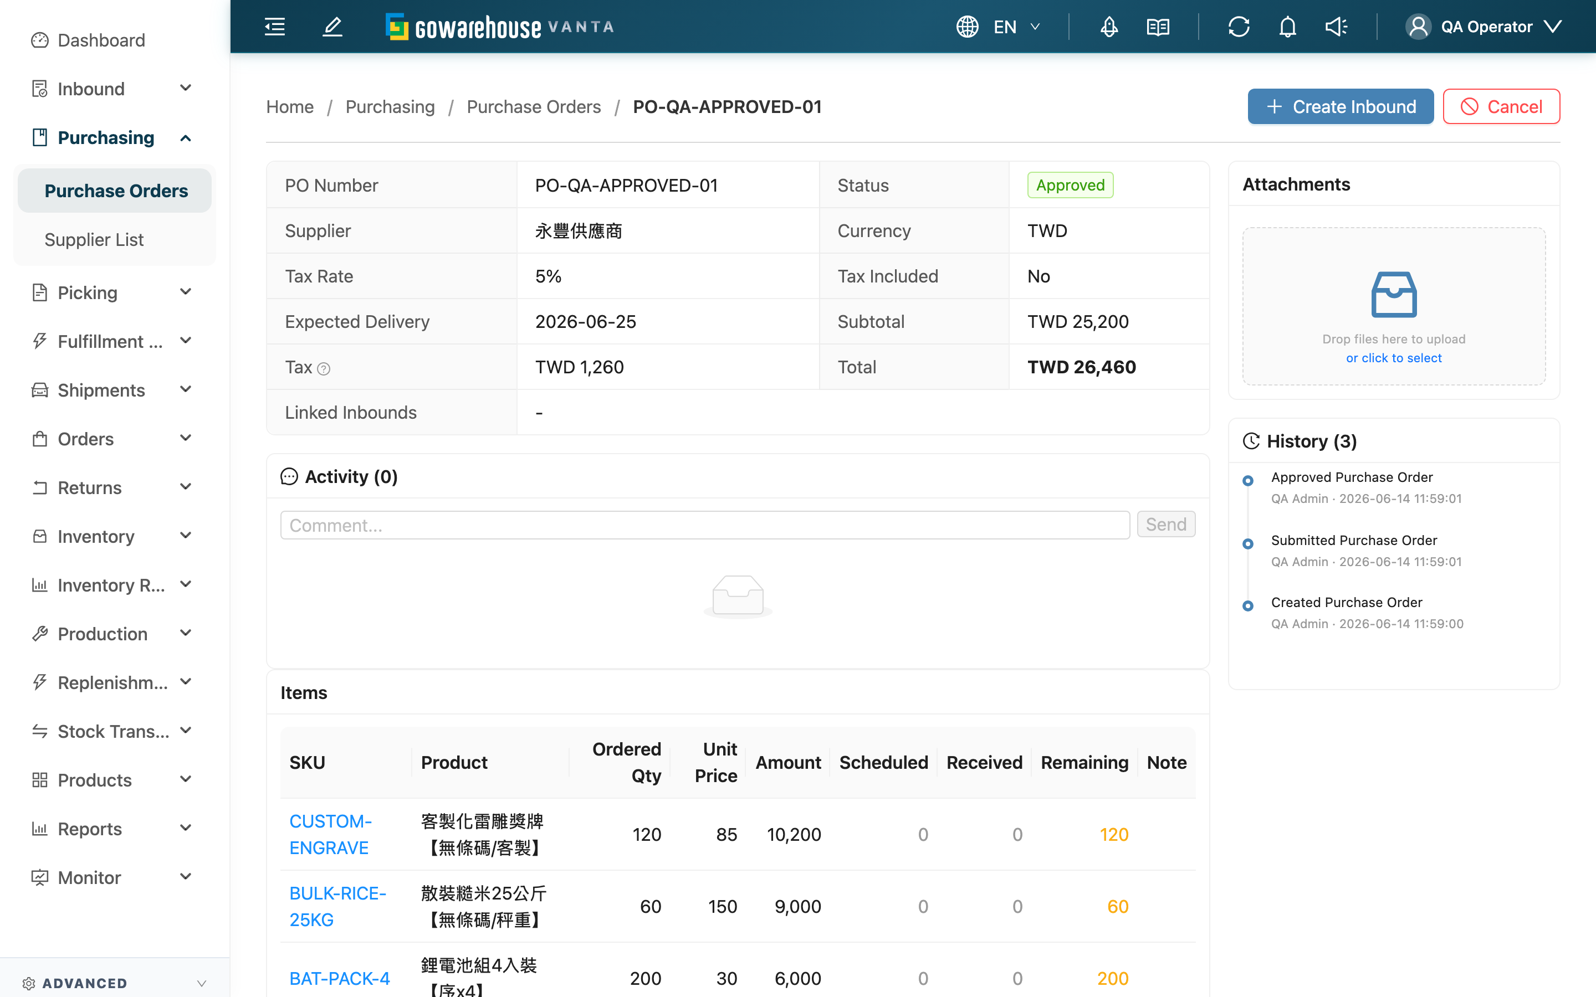Open the Returns menu item
This screenshot has width=1596, height=997.
(115, 488)
